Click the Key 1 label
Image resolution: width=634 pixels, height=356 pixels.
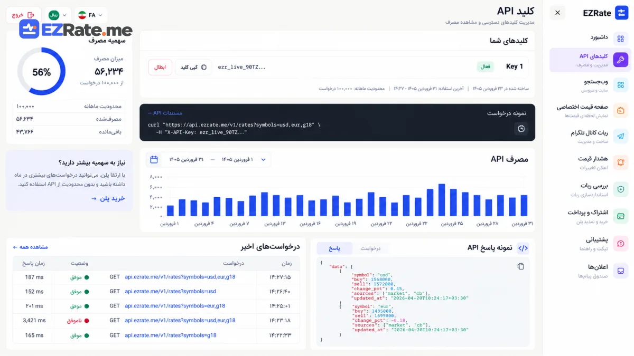click(514, 66)
